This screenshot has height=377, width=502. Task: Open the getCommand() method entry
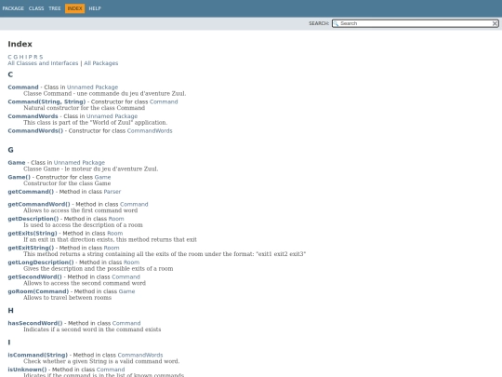31,192
